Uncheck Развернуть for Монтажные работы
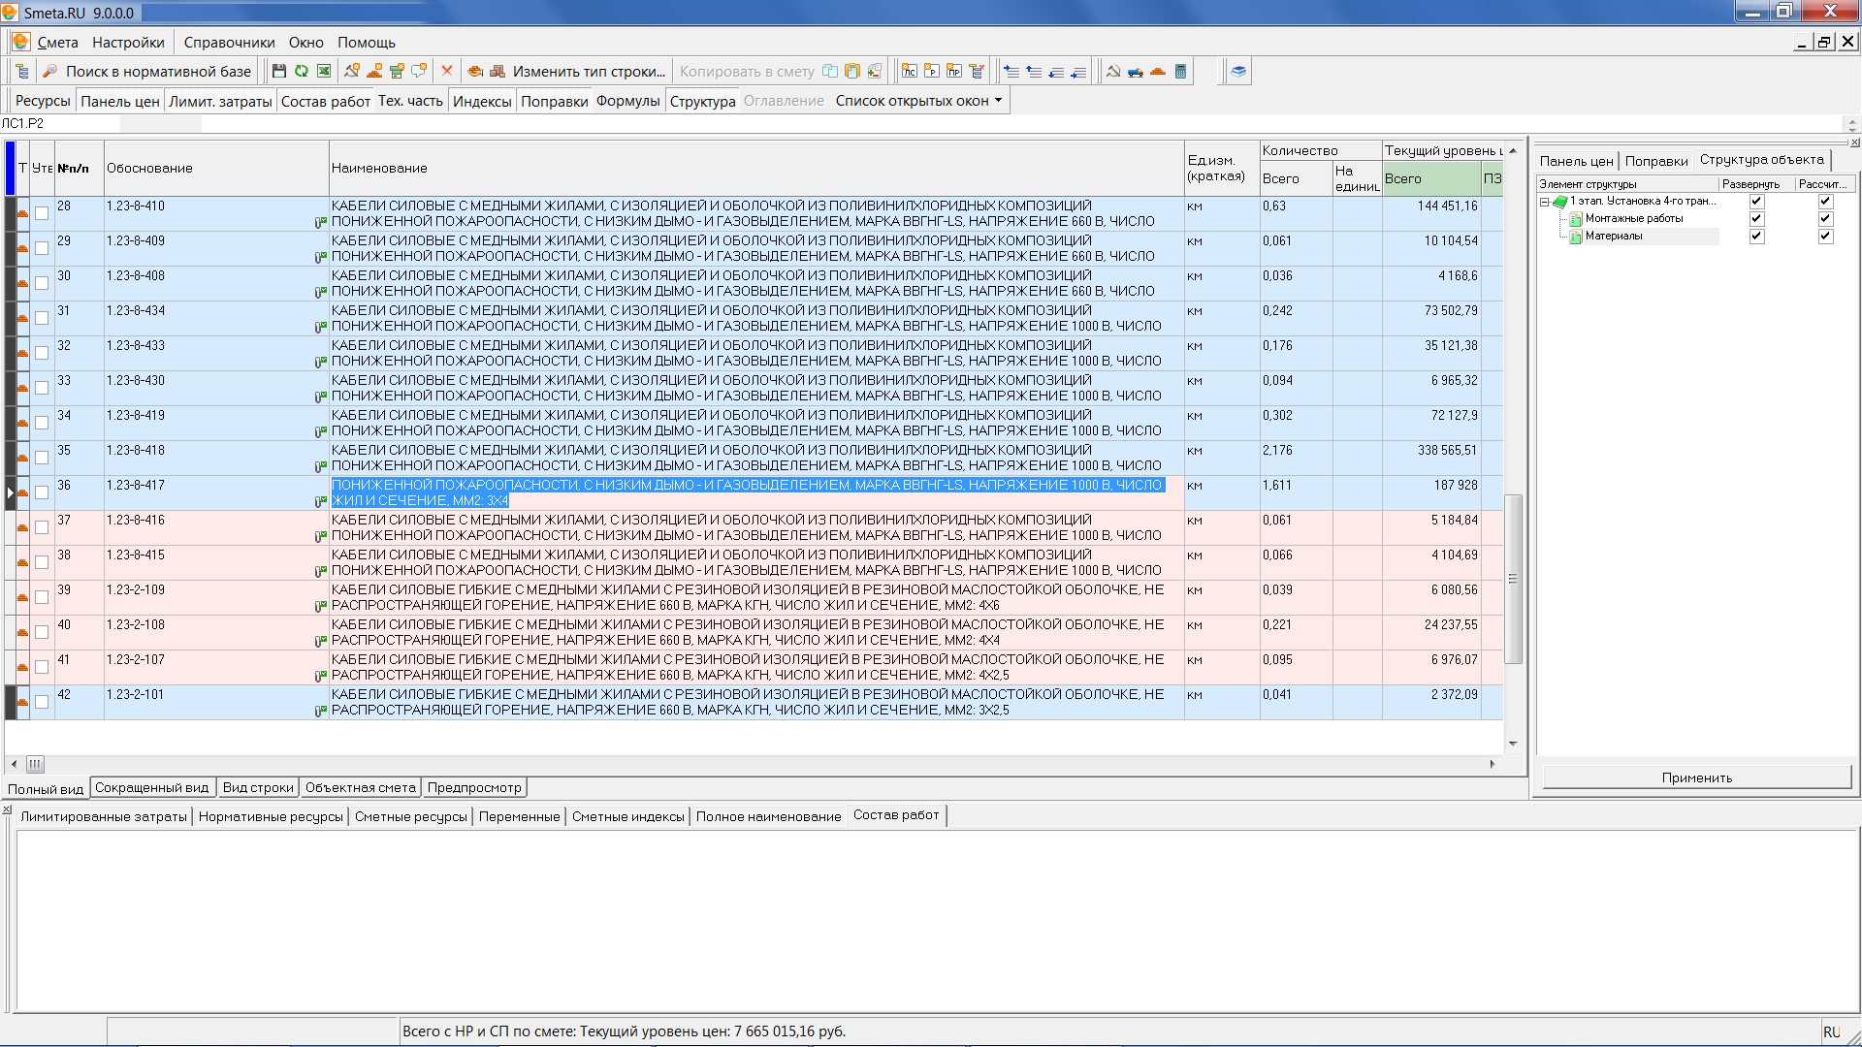The width and height of the screenshot is (1862, 1047). tap(1756, 218)
